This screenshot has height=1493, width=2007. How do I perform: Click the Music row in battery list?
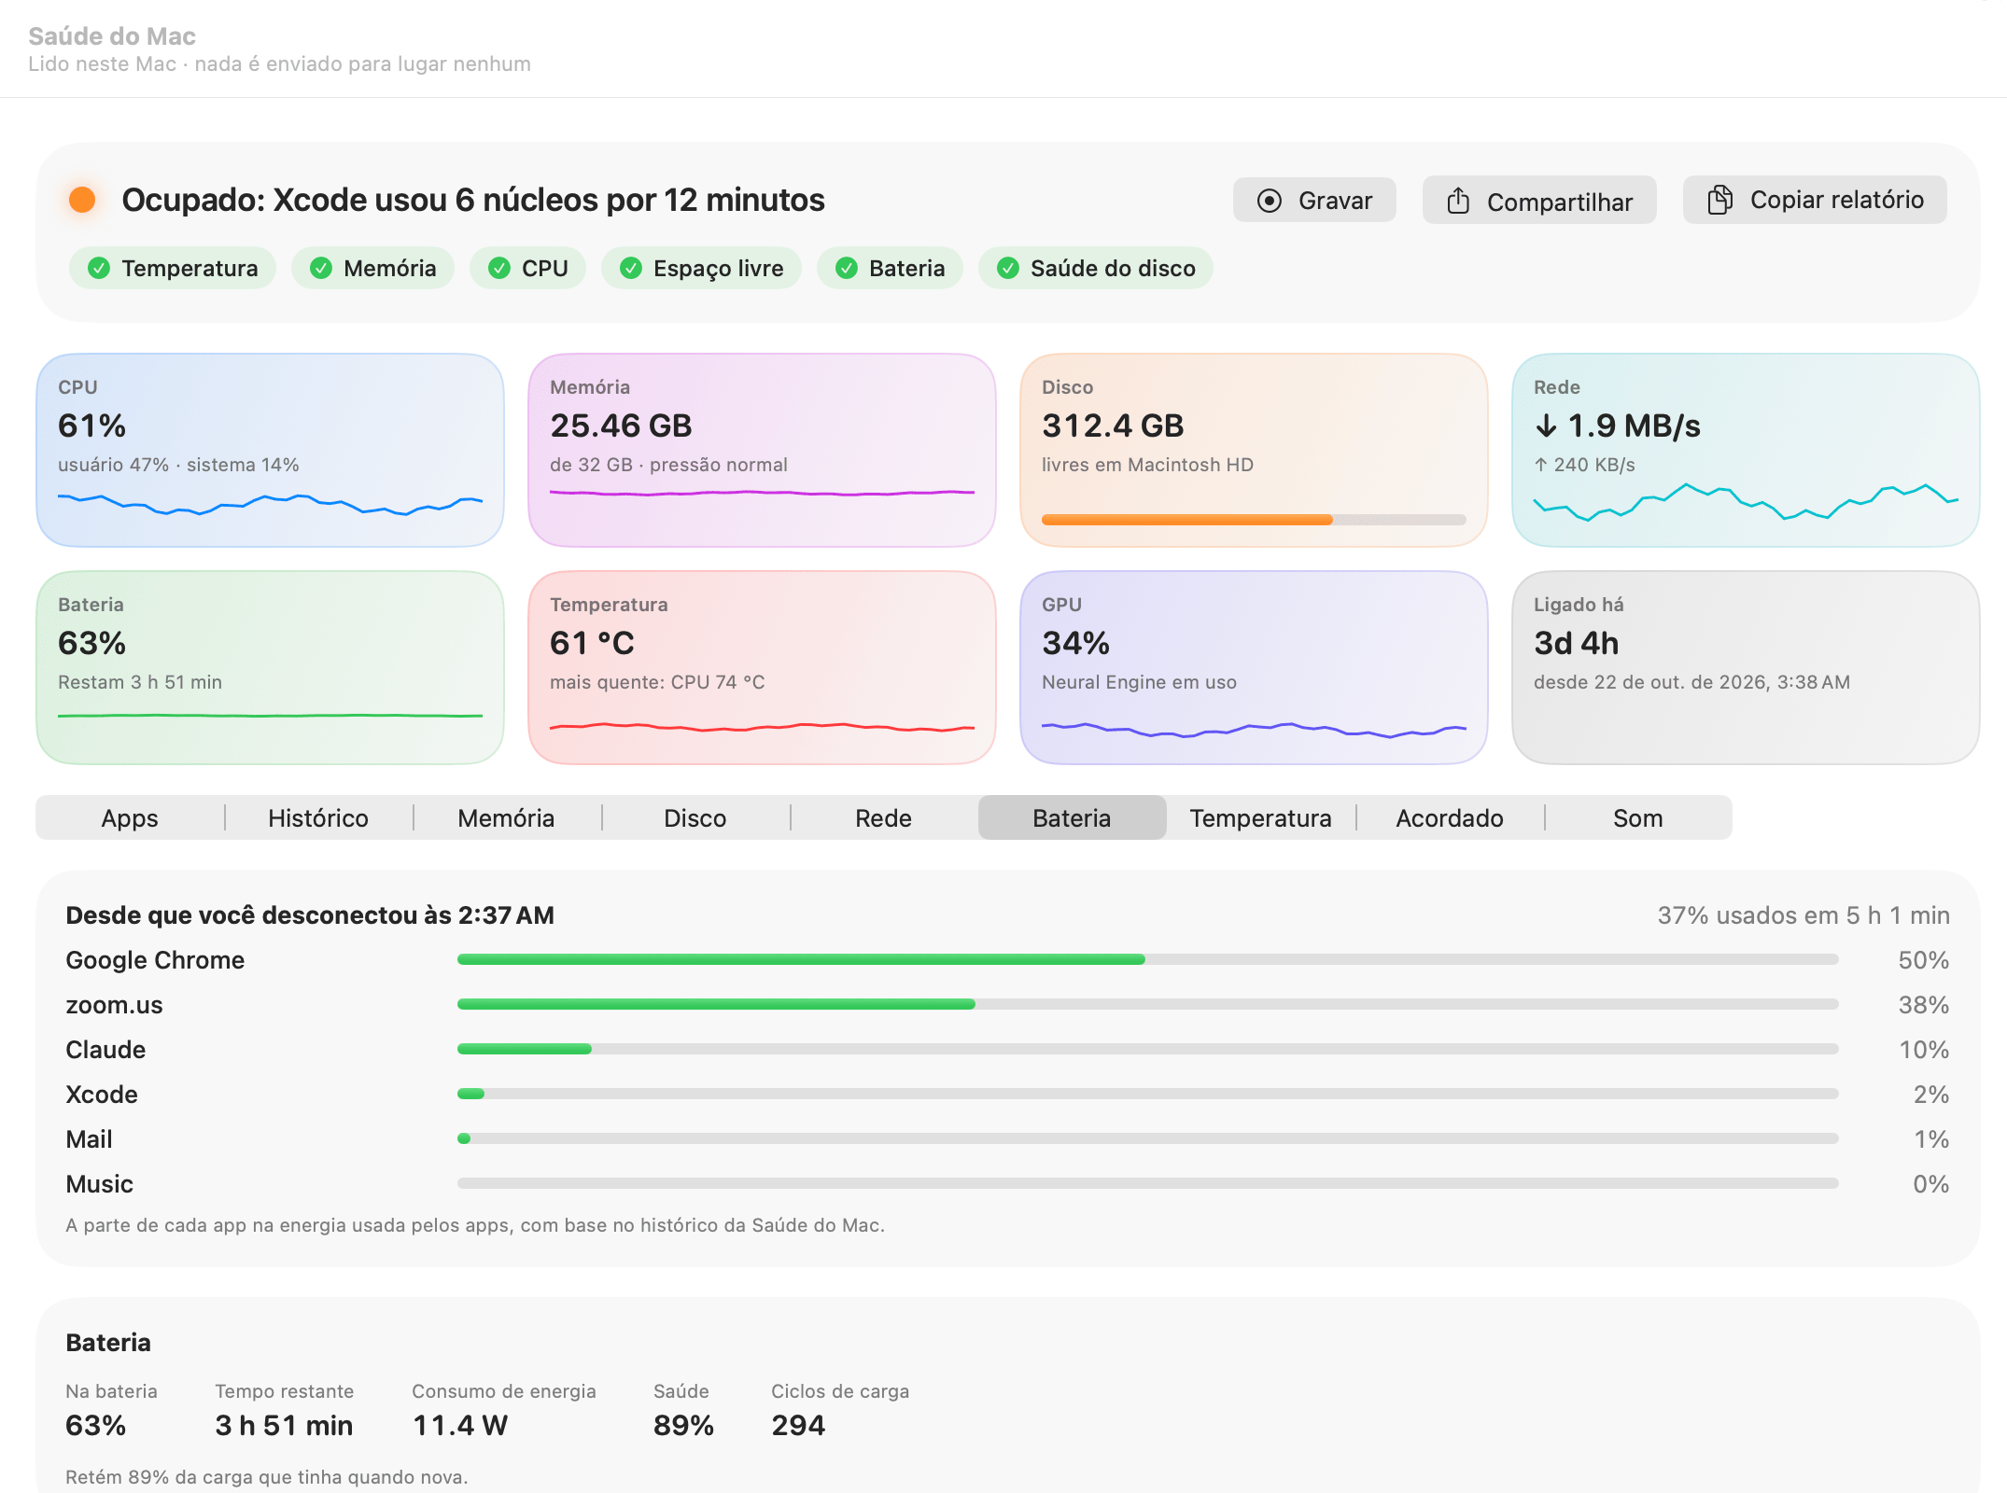[x=1007, y=1184]
